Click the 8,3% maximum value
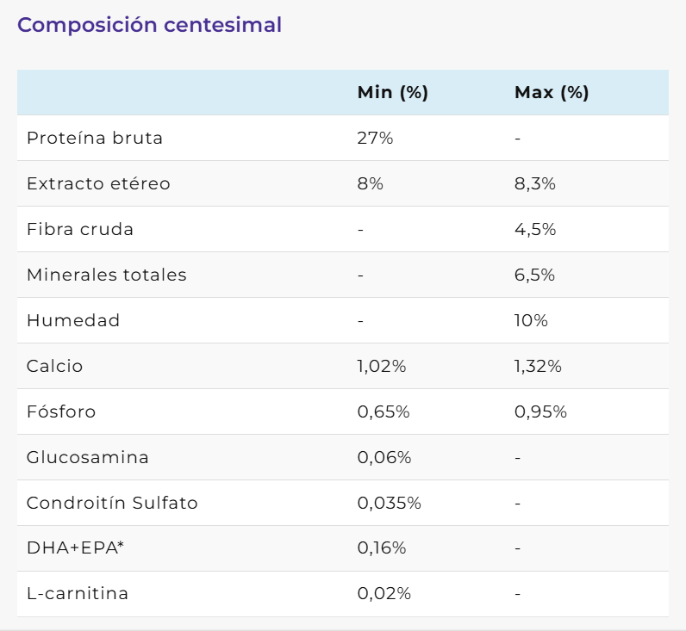 coord(534,183)
